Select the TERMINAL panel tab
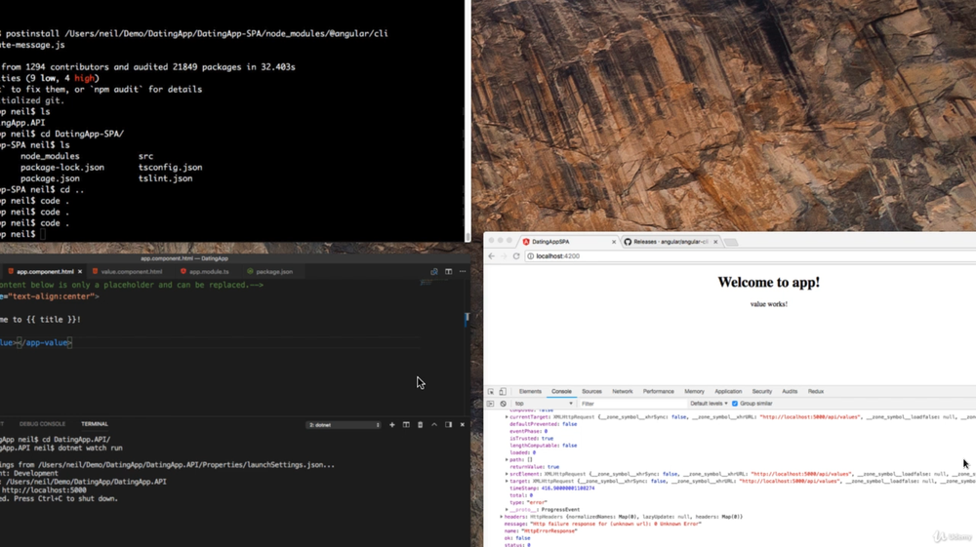This screenshot has height=547, width=976. tap(95, 424)
